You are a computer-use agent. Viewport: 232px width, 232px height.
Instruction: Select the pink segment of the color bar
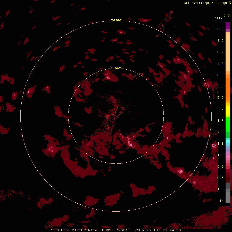(x=228, y=156)
